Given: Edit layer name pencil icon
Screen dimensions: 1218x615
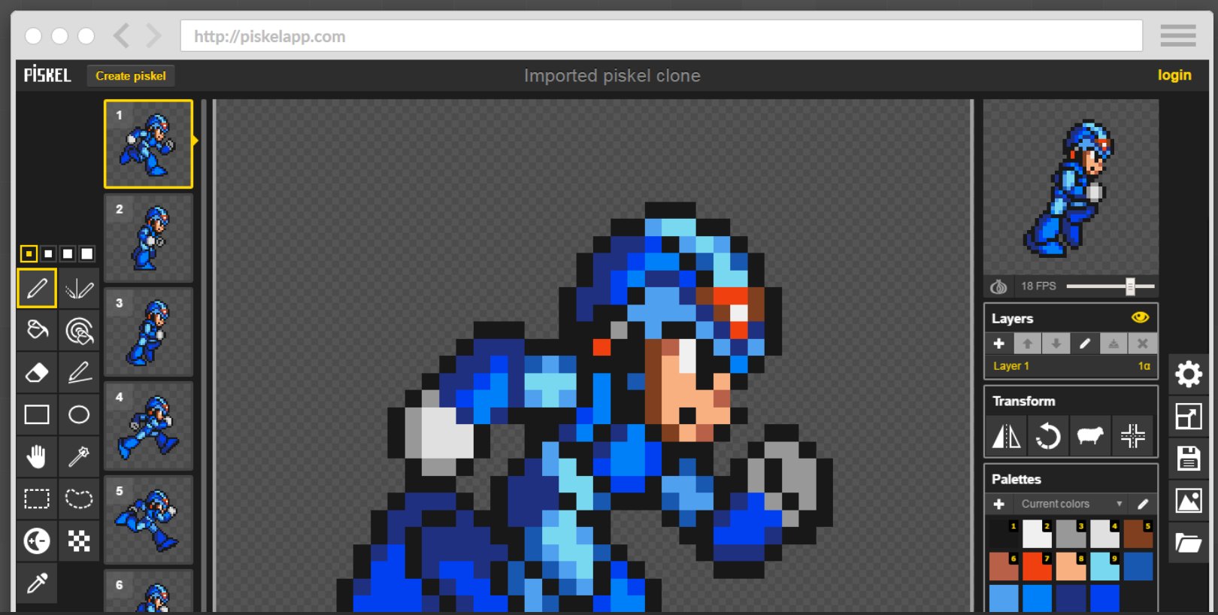Looking at the screenshot, I should click(x=1085, y=344).
